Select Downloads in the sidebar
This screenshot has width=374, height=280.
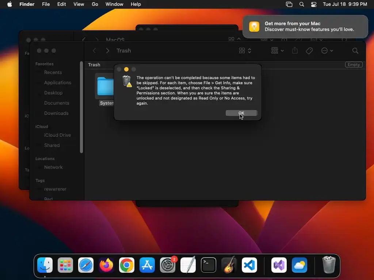56,113
